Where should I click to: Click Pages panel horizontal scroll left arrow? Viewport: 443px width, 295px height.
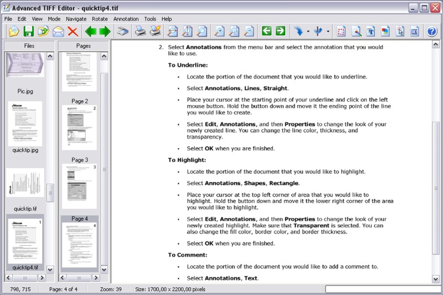tap(63, 278)
